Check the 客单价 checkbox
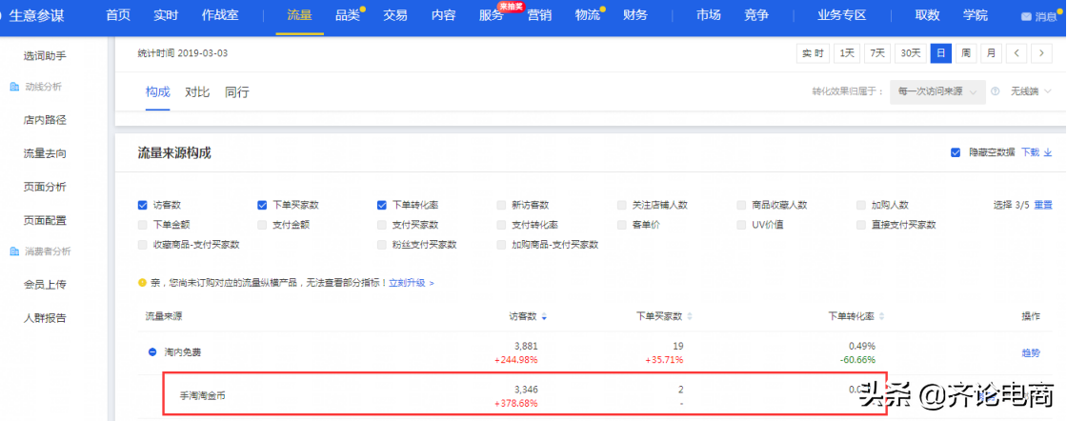Screen dimensions: 1067x421 click(621, 225)
